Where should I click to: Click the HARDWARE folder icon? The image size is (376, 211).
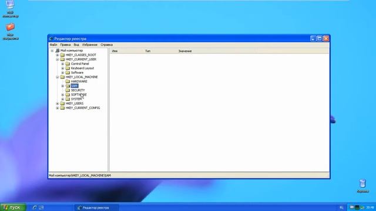tap(68, 81)
